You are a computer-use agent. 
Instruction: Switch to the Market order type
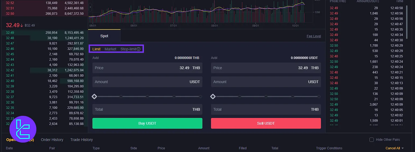110,49
